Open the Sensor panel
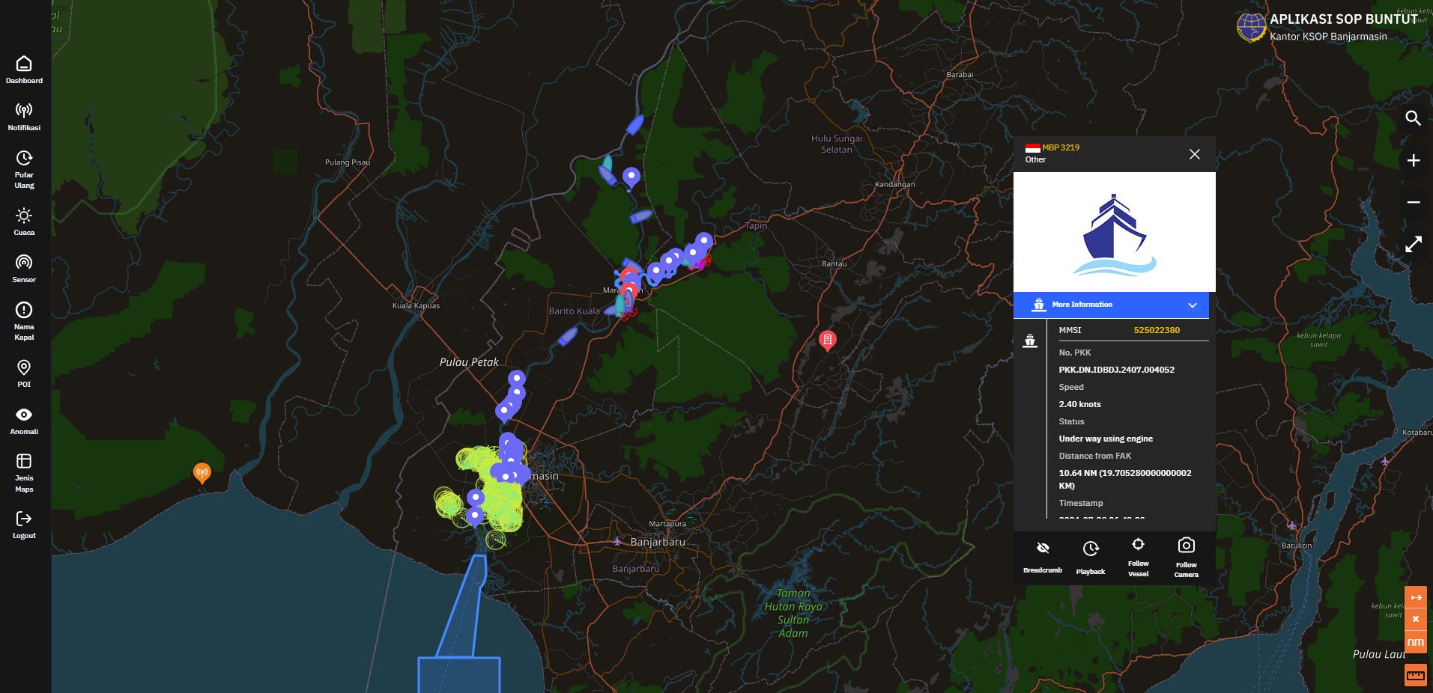1433x693 pixels. point(24,269)
